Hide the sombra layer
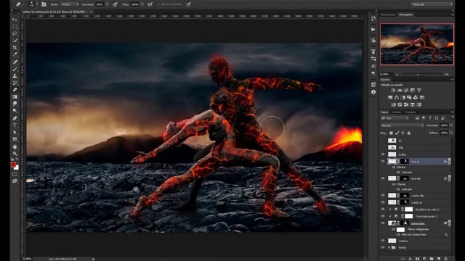465x261 pixels. point(383,241)
